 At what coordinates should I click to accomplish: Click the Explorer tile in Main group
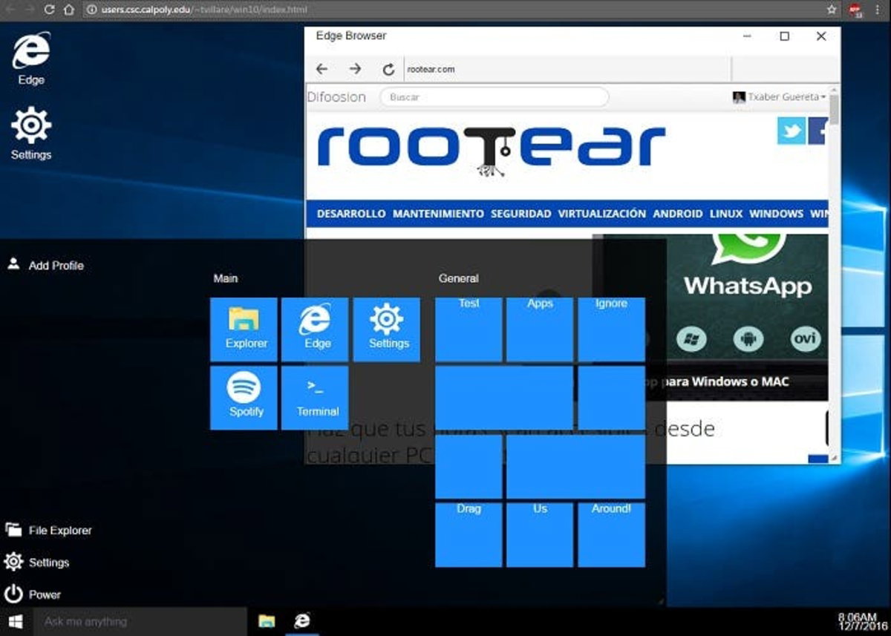[244, 330]
